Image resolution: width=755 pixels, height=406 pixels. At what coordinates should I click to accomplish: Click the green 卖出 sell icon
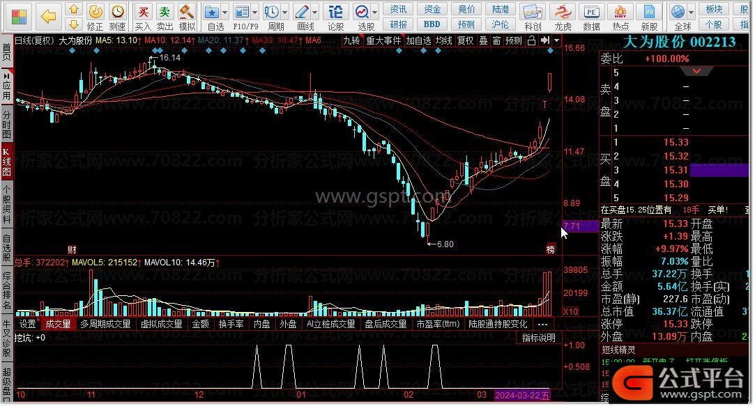coord(165,12)
